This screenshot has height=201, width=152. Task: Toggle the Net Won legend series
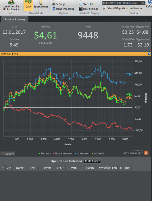45,153
